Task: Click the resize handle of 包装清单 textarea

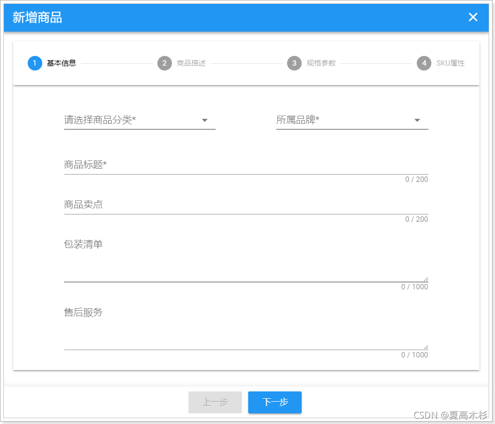Action: point(426,277)
